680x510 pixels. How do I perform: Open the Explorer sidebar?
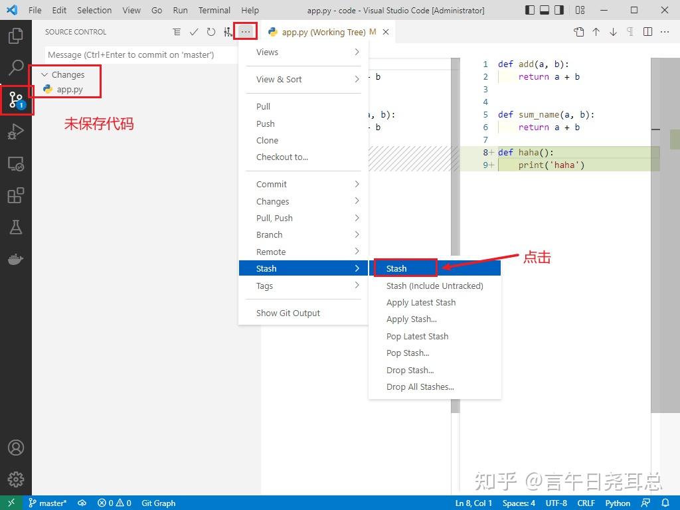pos(16,36)
